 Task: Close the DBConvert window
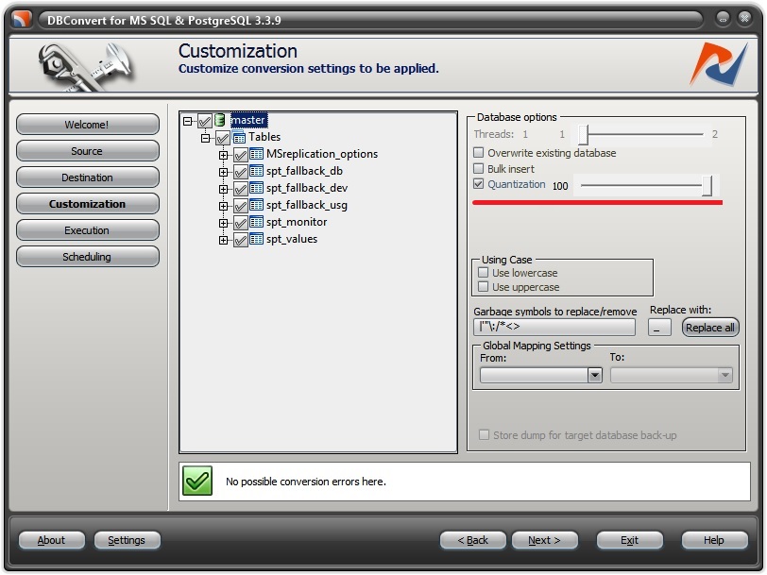coord(744,19)
